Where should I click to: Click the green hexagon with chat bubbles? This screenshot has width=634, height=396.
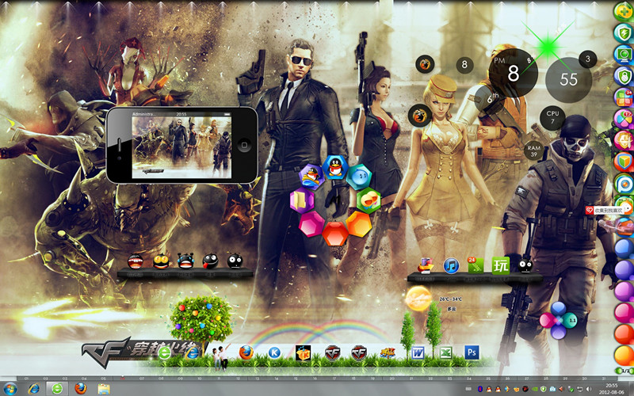pyautogui.click(x=369, y=200)
